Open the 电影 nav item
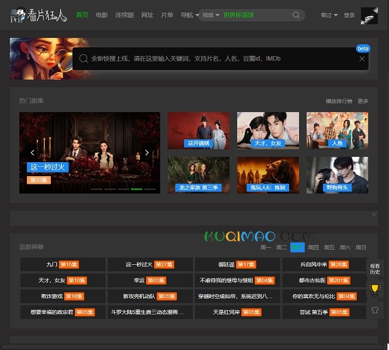389x350 pixels. point(102,15)
